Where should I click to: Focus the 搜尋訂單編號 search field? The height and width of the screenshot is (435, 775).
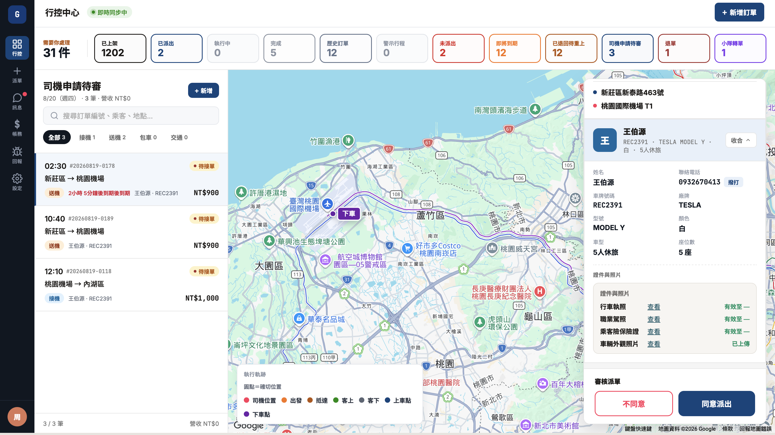tap(131, 116)
